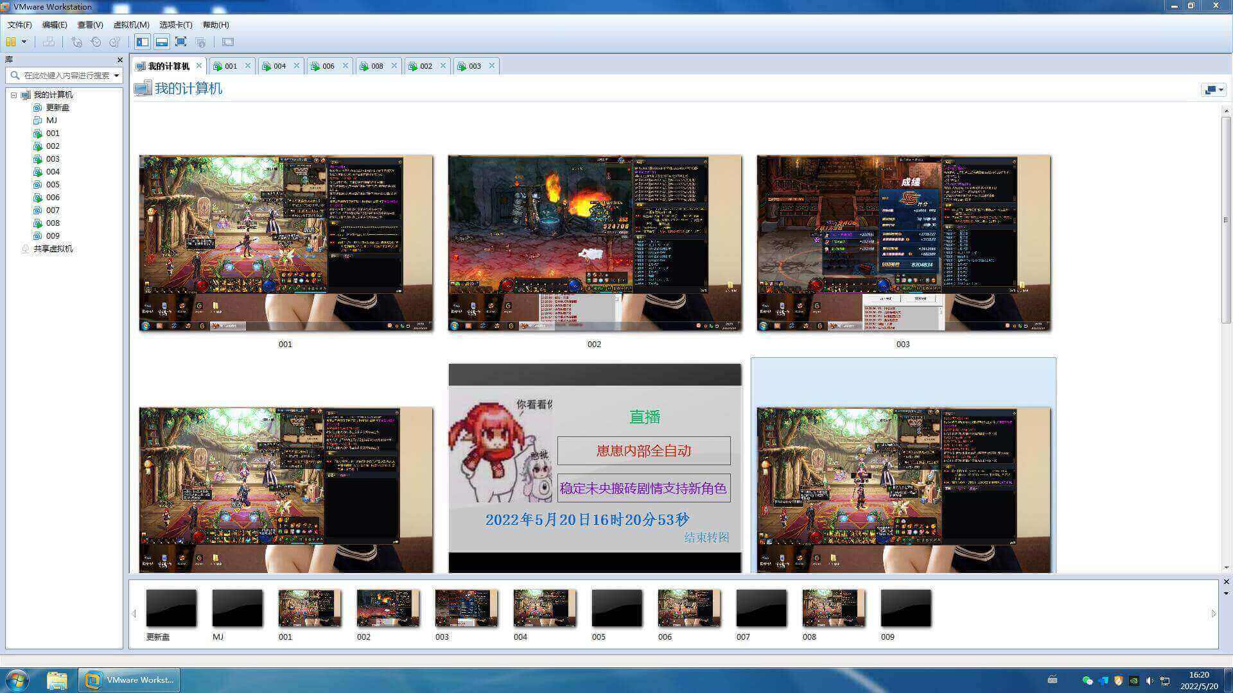1233x693 pixels.
Task: Click the 结束转图 link
Action: tap(706, 537)
